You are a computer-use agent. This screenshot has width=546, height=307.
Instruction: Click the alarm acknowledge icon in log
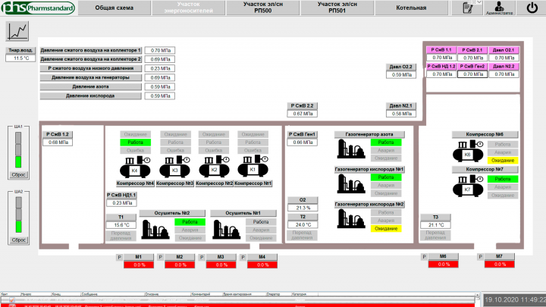12,300
